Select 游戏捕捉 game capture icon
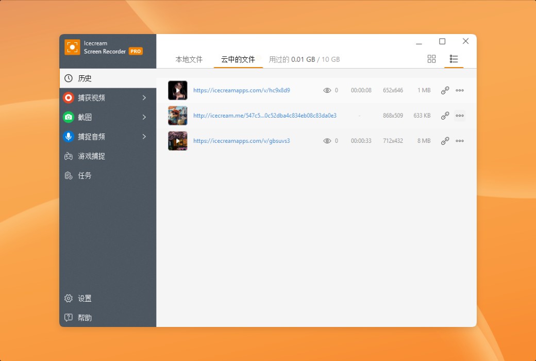 point(69,156)
